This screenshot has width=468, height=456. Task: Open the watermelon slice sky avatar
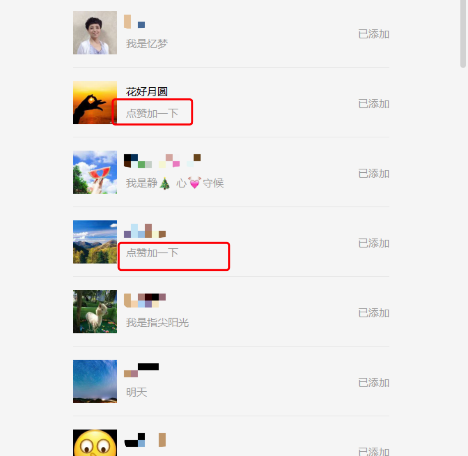pyautogui.click(x=95, y=172)
